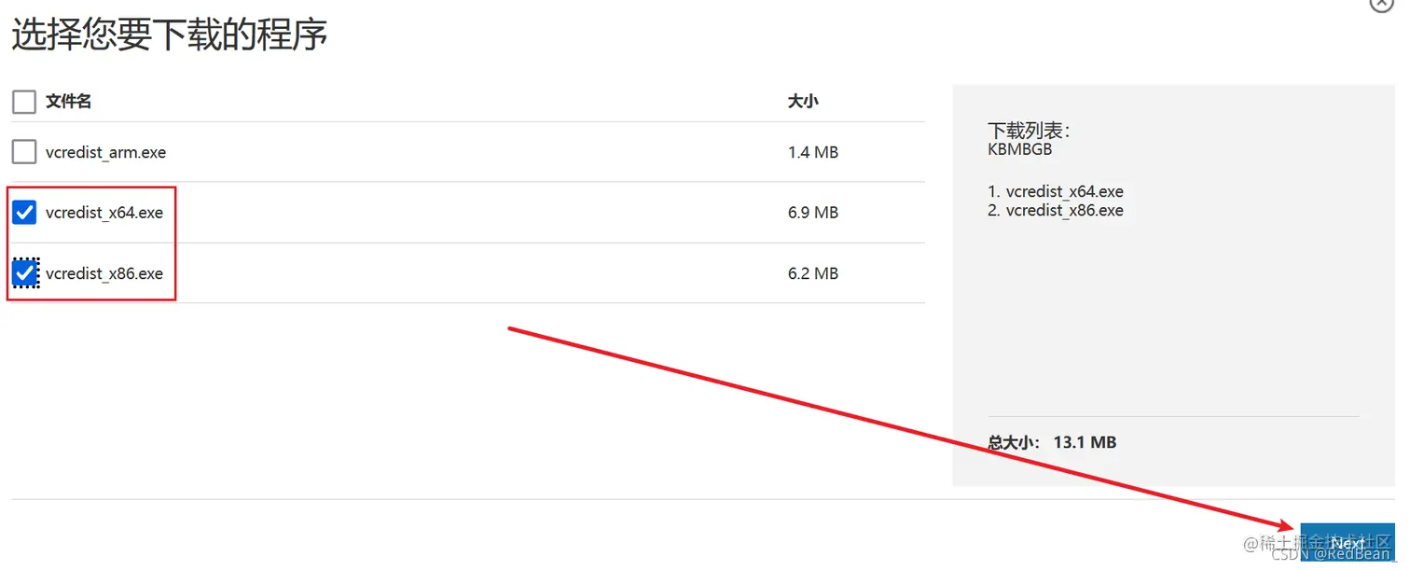Click the 选择您要下载的程序 dialog title
1410x570 pixels.
click(169, 35)
